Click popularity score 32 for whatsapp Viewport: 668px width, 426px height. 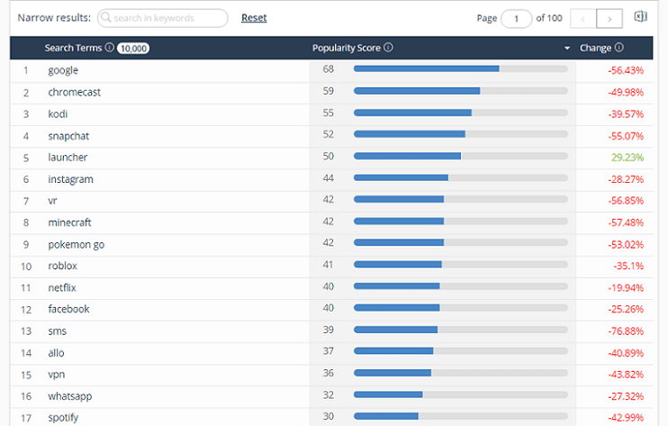pyautogui.click(x=328, y=394)
